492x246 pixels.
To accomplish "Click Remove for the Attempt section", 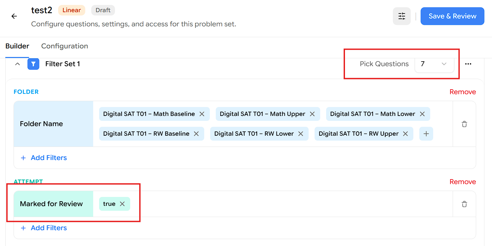I will (463, 182).
